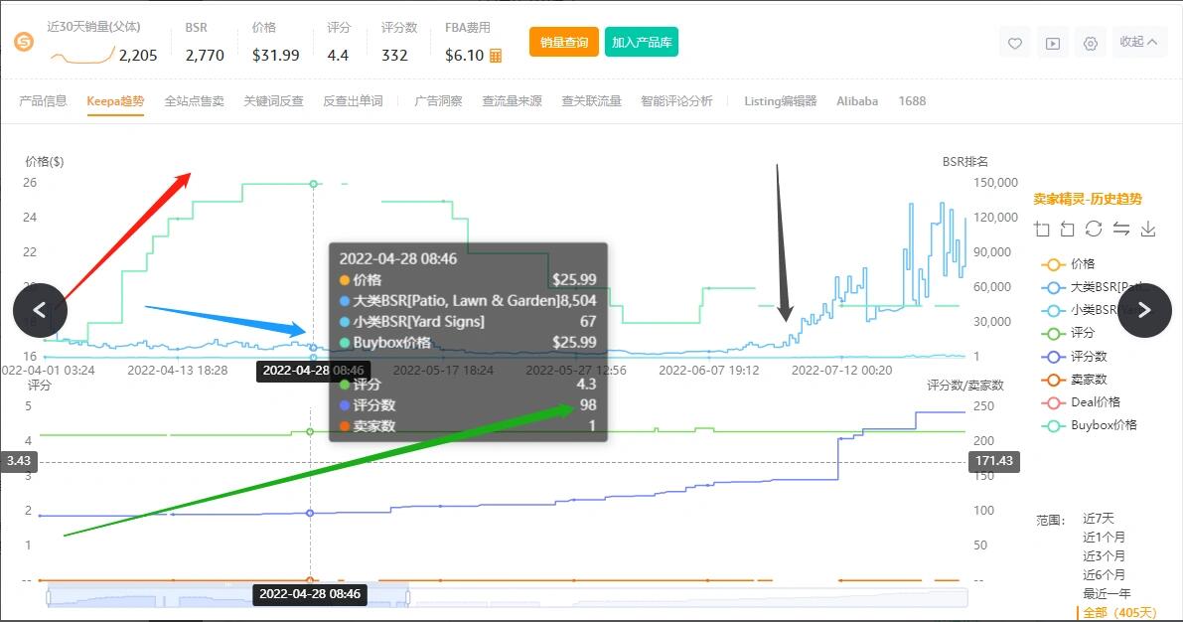This screenshot has height=622, width=1183.
Task: Select the 近7天 range option
Action: tap(1098, 519)
